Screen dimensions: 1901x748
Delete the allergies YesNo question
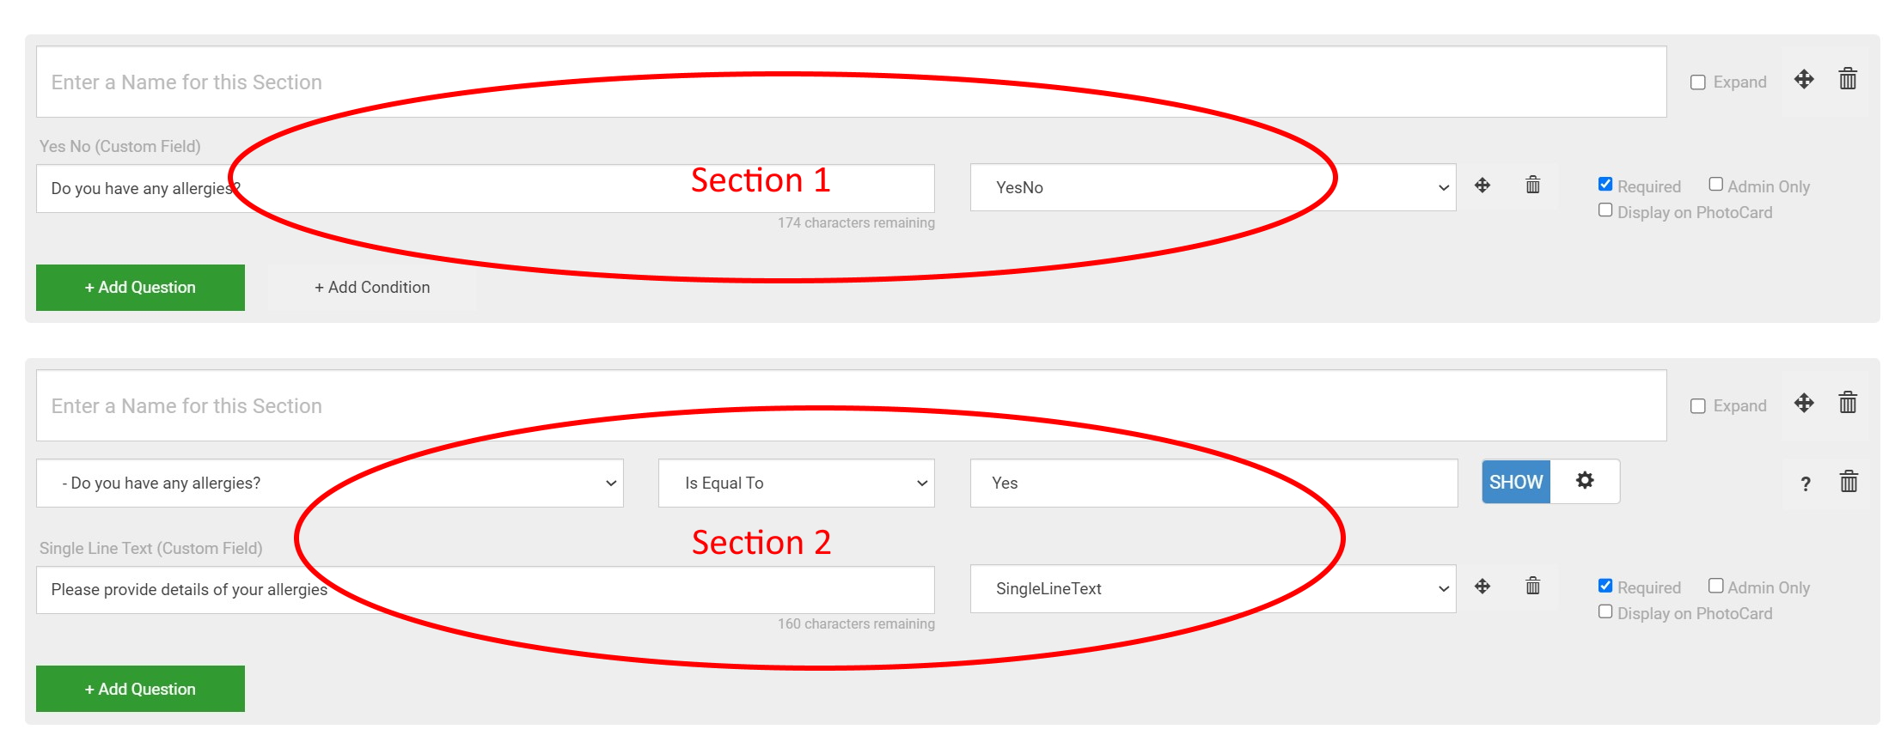[x=1532, y=185]
